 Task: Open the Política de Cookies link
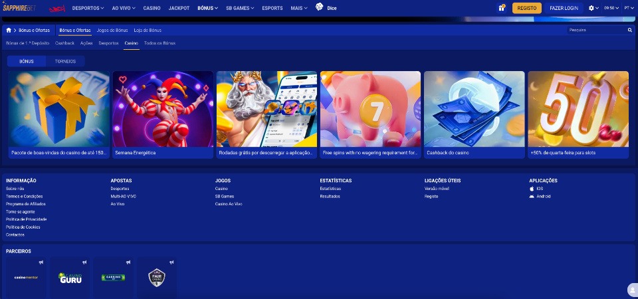point(23,227)
